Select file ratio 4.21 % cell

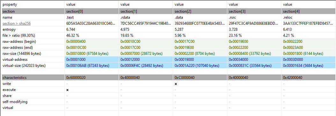309,35
